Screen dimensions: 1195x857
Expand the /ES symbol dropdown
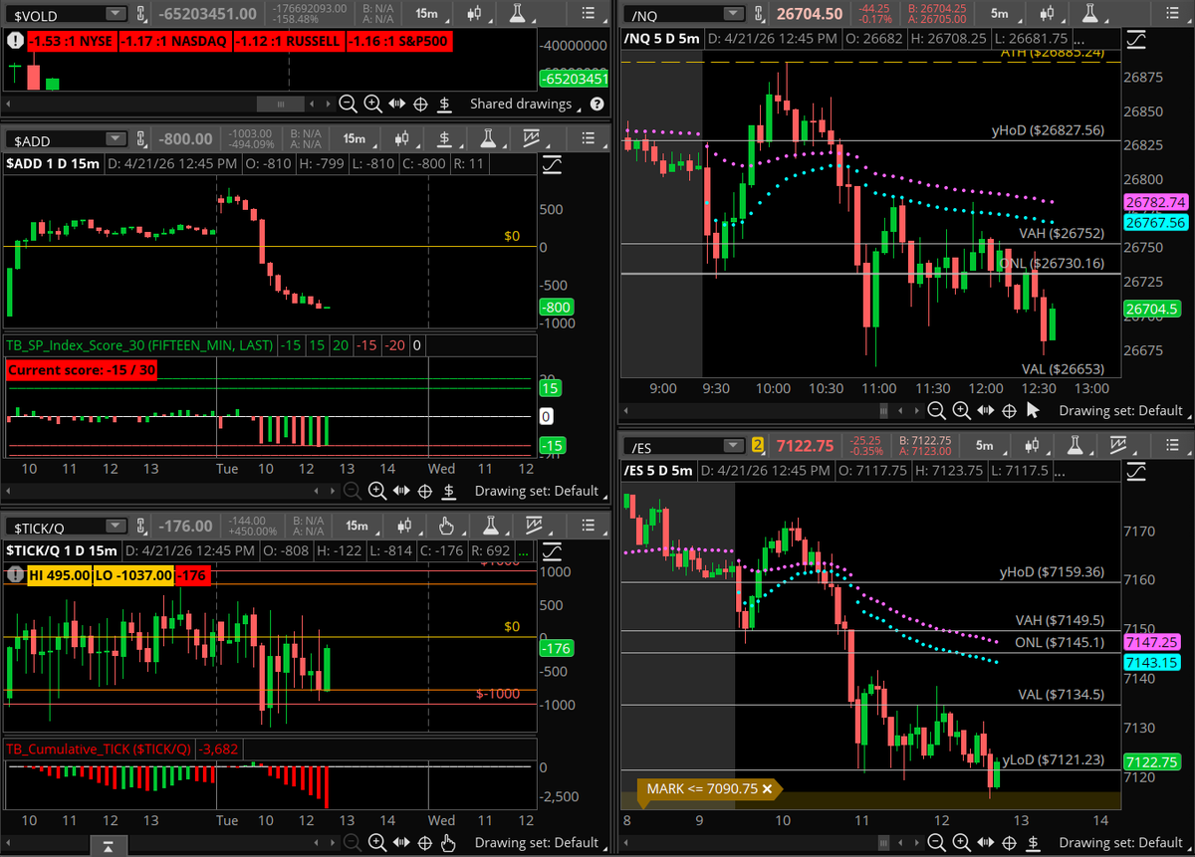coord(734,445)
